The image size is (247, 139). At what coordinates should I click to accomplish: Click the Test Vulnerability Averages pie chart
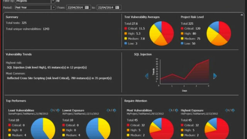click(x=162, y=34)
